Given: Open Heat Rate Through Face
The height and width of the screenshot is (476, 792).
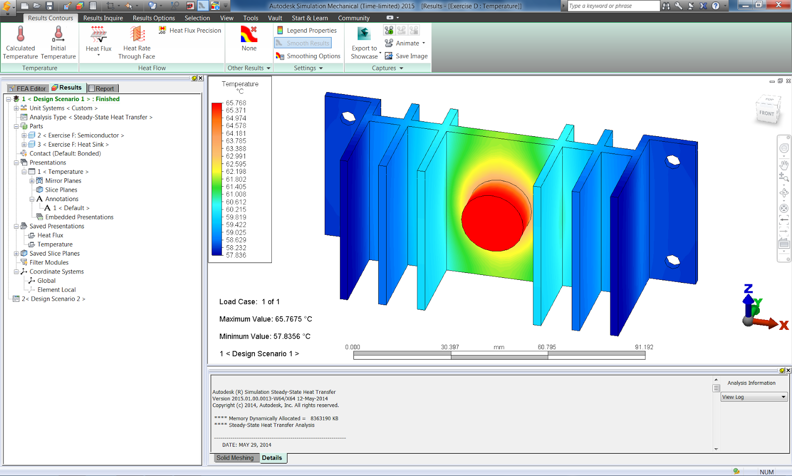Looking at the screenshot, I should click(137, 43).
